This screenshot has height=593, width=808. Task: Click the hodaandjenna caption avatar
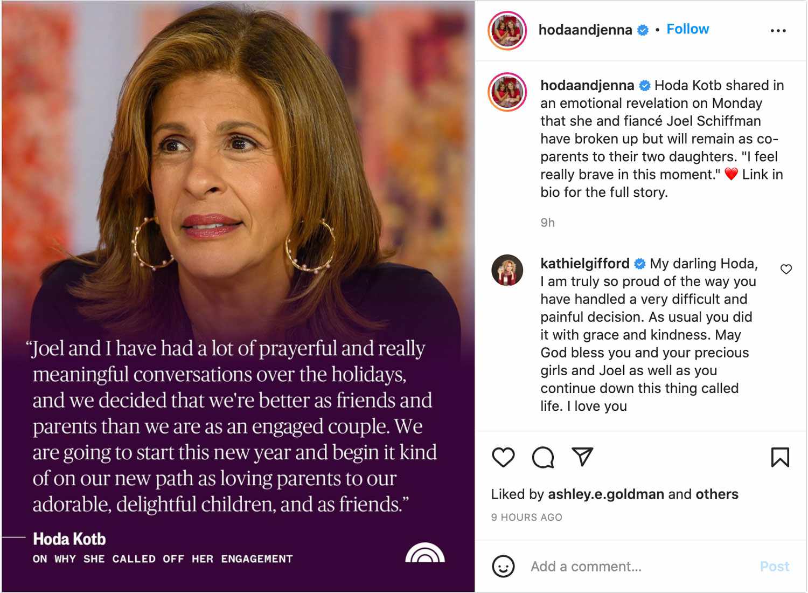click(507, 92)
